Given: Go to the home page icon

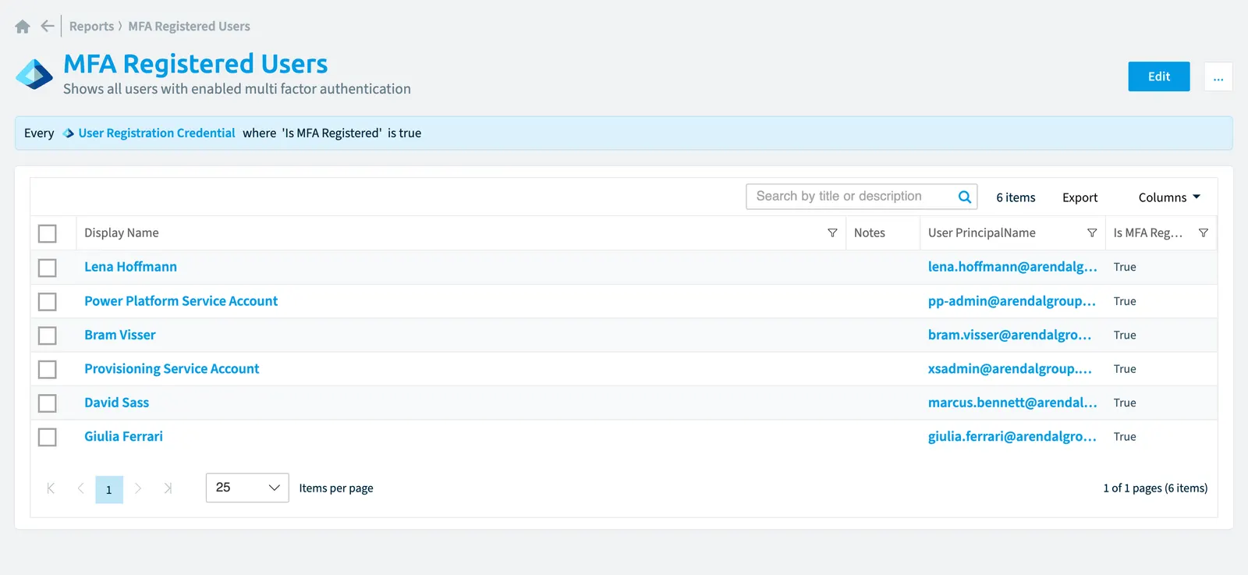Looking at the screenshot, I should (23, 27).
